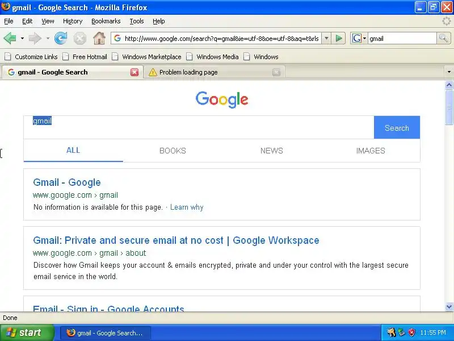454x341 pixels.
Task: Open the View menu
Action: (x=48, y=21)
